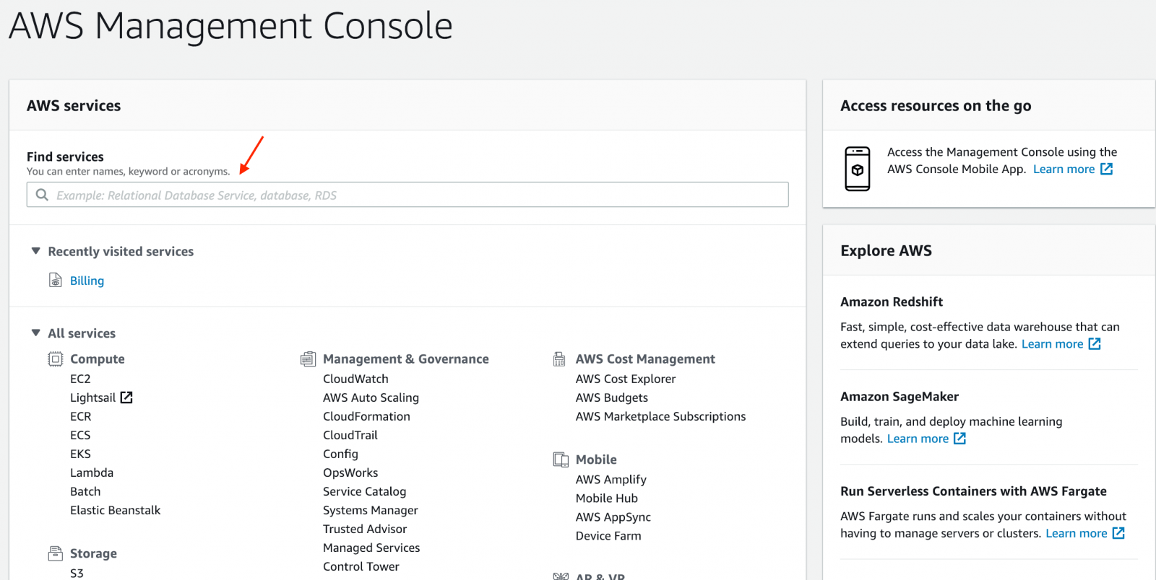Viewport: 1156px width, 580px height.
Task: Click the Lightsail external link icon
Action: (126, 397)
